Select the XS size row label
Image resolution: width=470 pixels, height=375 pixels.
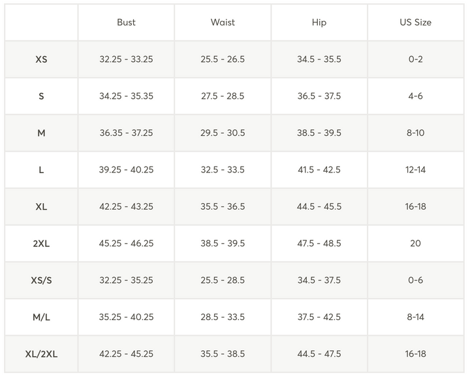point(41,59)
